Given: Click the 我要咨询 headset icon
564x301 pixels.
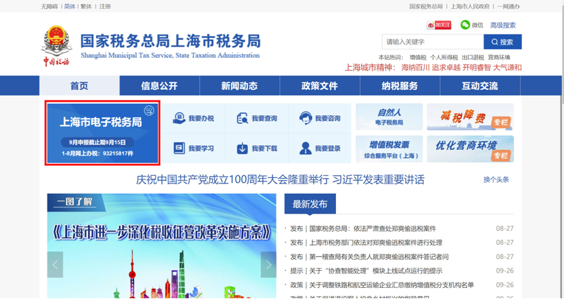Looking at the screenshot, I should (x=306, y=118).
